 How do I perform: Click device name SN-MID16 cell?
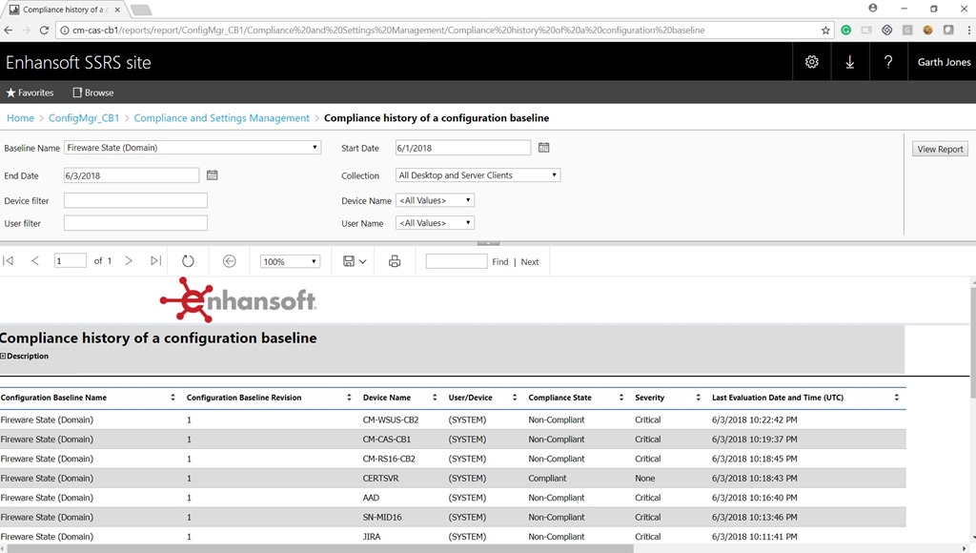[x=382, y=517]
